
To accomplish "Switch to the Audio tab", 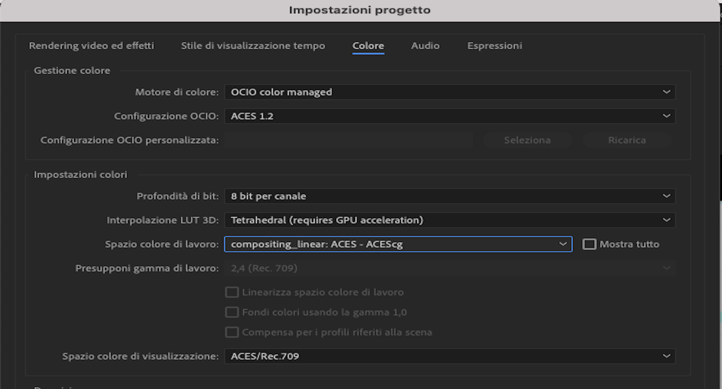I will 425,46.
